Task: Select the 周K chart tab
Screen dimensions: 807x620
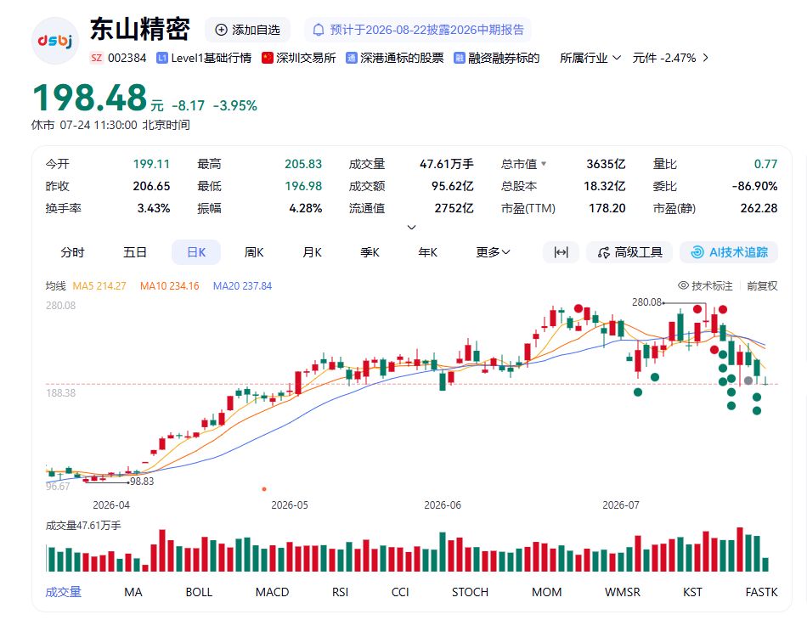Action: [x=254, y=252]
